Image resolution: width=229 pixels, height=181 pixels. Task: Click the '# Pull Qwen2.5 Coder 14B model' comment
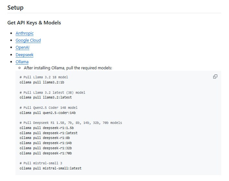[48, 108]
